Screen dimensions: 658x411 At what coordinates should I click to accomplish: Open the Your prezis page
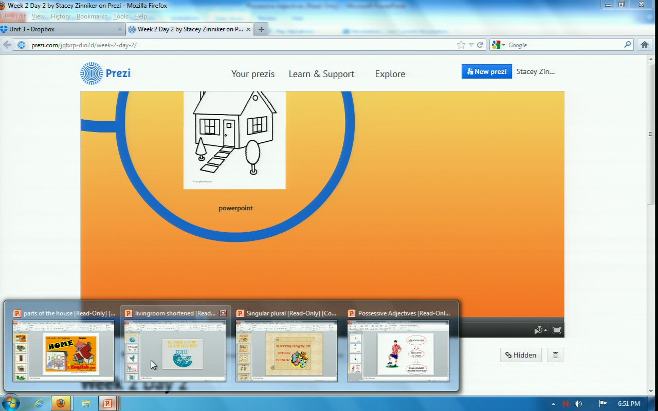pos(253,74)
